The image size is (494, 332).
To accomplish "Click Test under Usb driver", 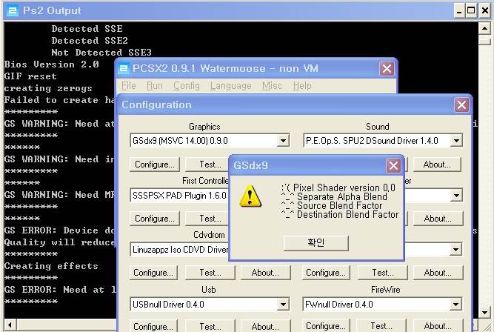I will [210, 326].
